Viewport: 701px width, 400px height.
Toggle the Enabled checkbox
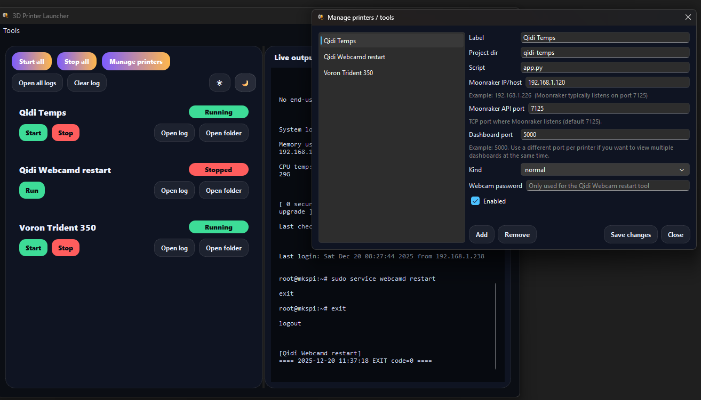pos(475,201)
